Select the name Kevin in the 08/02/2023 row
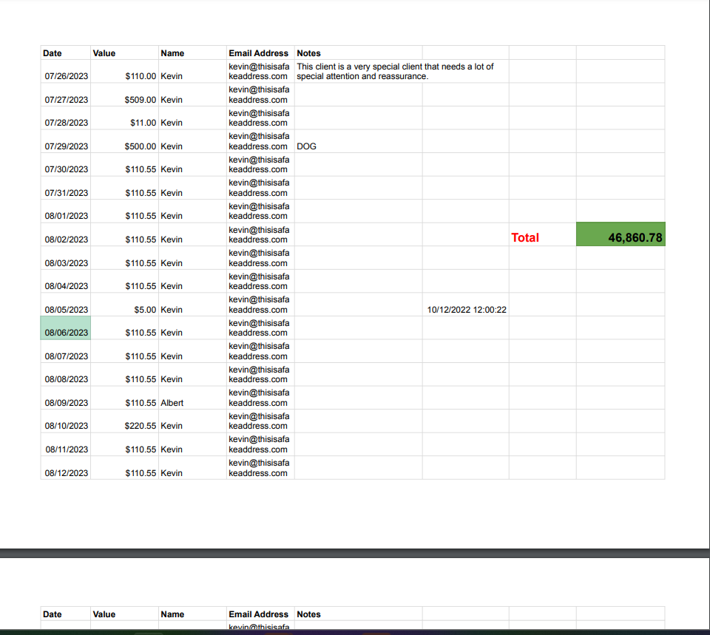 coord(172,240)
